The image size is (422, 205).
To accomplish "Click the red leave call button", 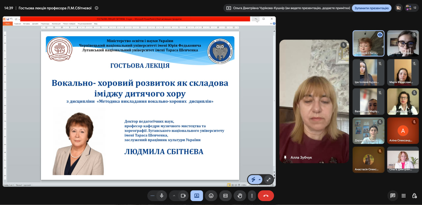I will [266, 195].
